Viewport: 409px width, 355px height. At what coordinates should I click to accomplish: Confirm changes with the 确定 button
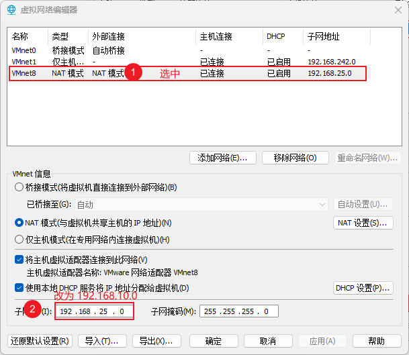[213, 340]
